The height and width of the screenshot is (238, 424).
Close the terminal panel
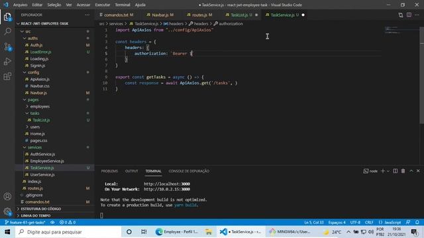click(418, 171)
